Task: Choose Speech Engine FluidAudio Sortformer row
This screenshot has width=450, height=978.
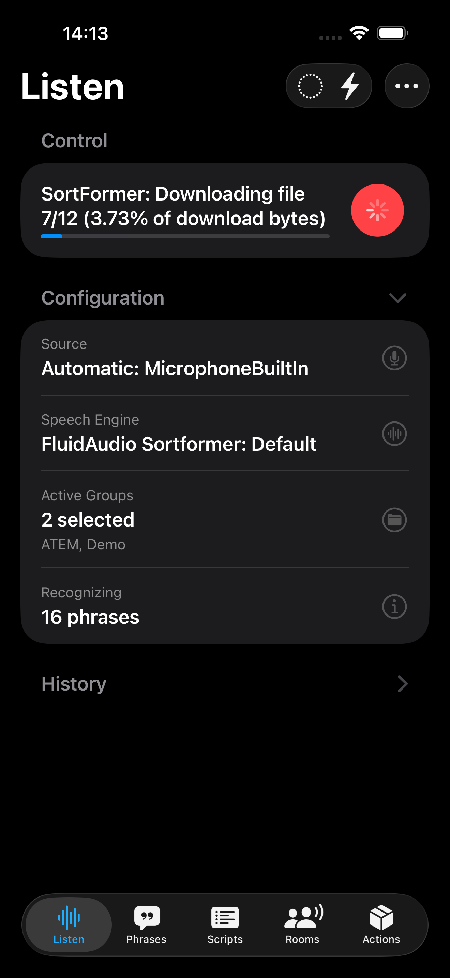Action: click(178, 443)
